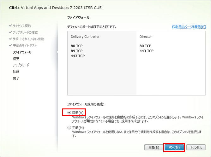Click the Delivery Controller column heading
This screenshot has height=157, width=211.
(85, 37)
